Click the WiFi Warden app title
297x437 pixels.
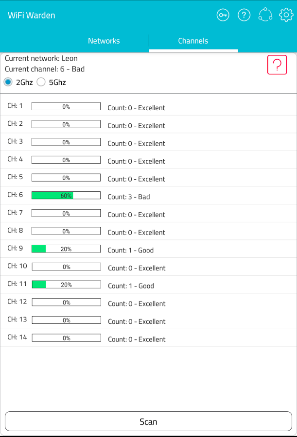[x=32, y=16]
